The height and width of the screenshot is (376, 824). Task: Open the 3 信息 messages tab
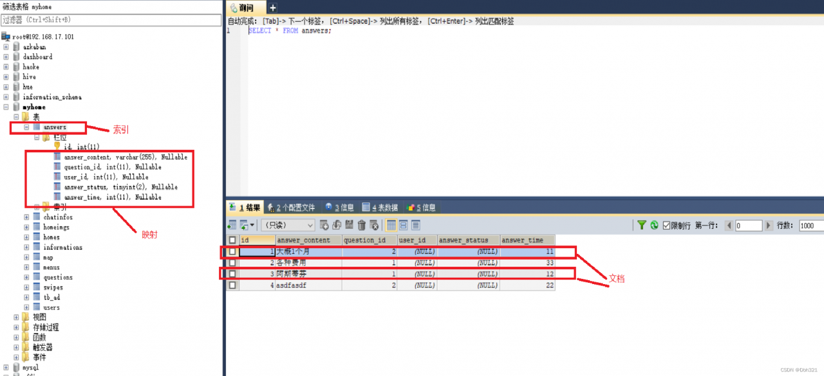point(339,208)
